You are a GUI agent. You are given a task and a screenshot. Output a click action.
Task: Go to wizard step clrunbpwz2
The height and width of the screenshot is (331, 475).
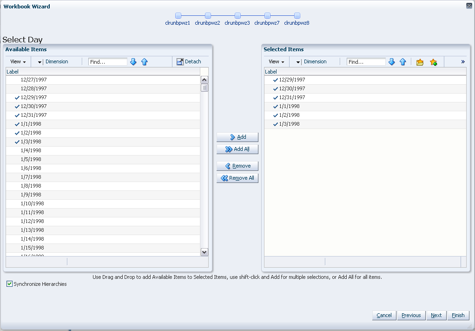(x=208, y=15)
